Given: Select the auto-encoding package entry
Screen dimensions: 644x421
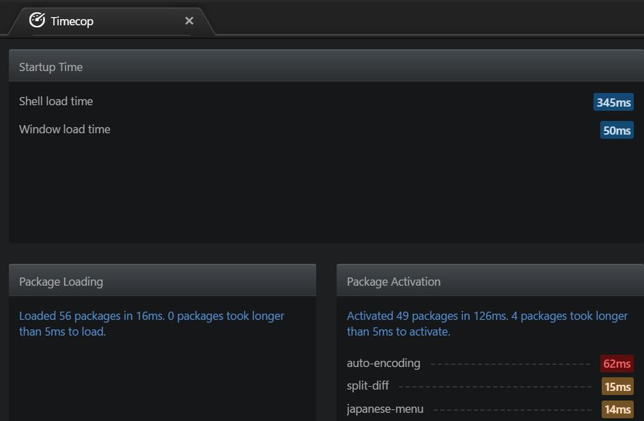Looking at the screenshot, I should (x=384, y=363).
